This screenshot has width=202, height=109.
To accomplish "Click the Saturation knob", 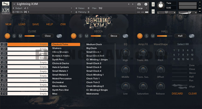I will coord(143,87).
